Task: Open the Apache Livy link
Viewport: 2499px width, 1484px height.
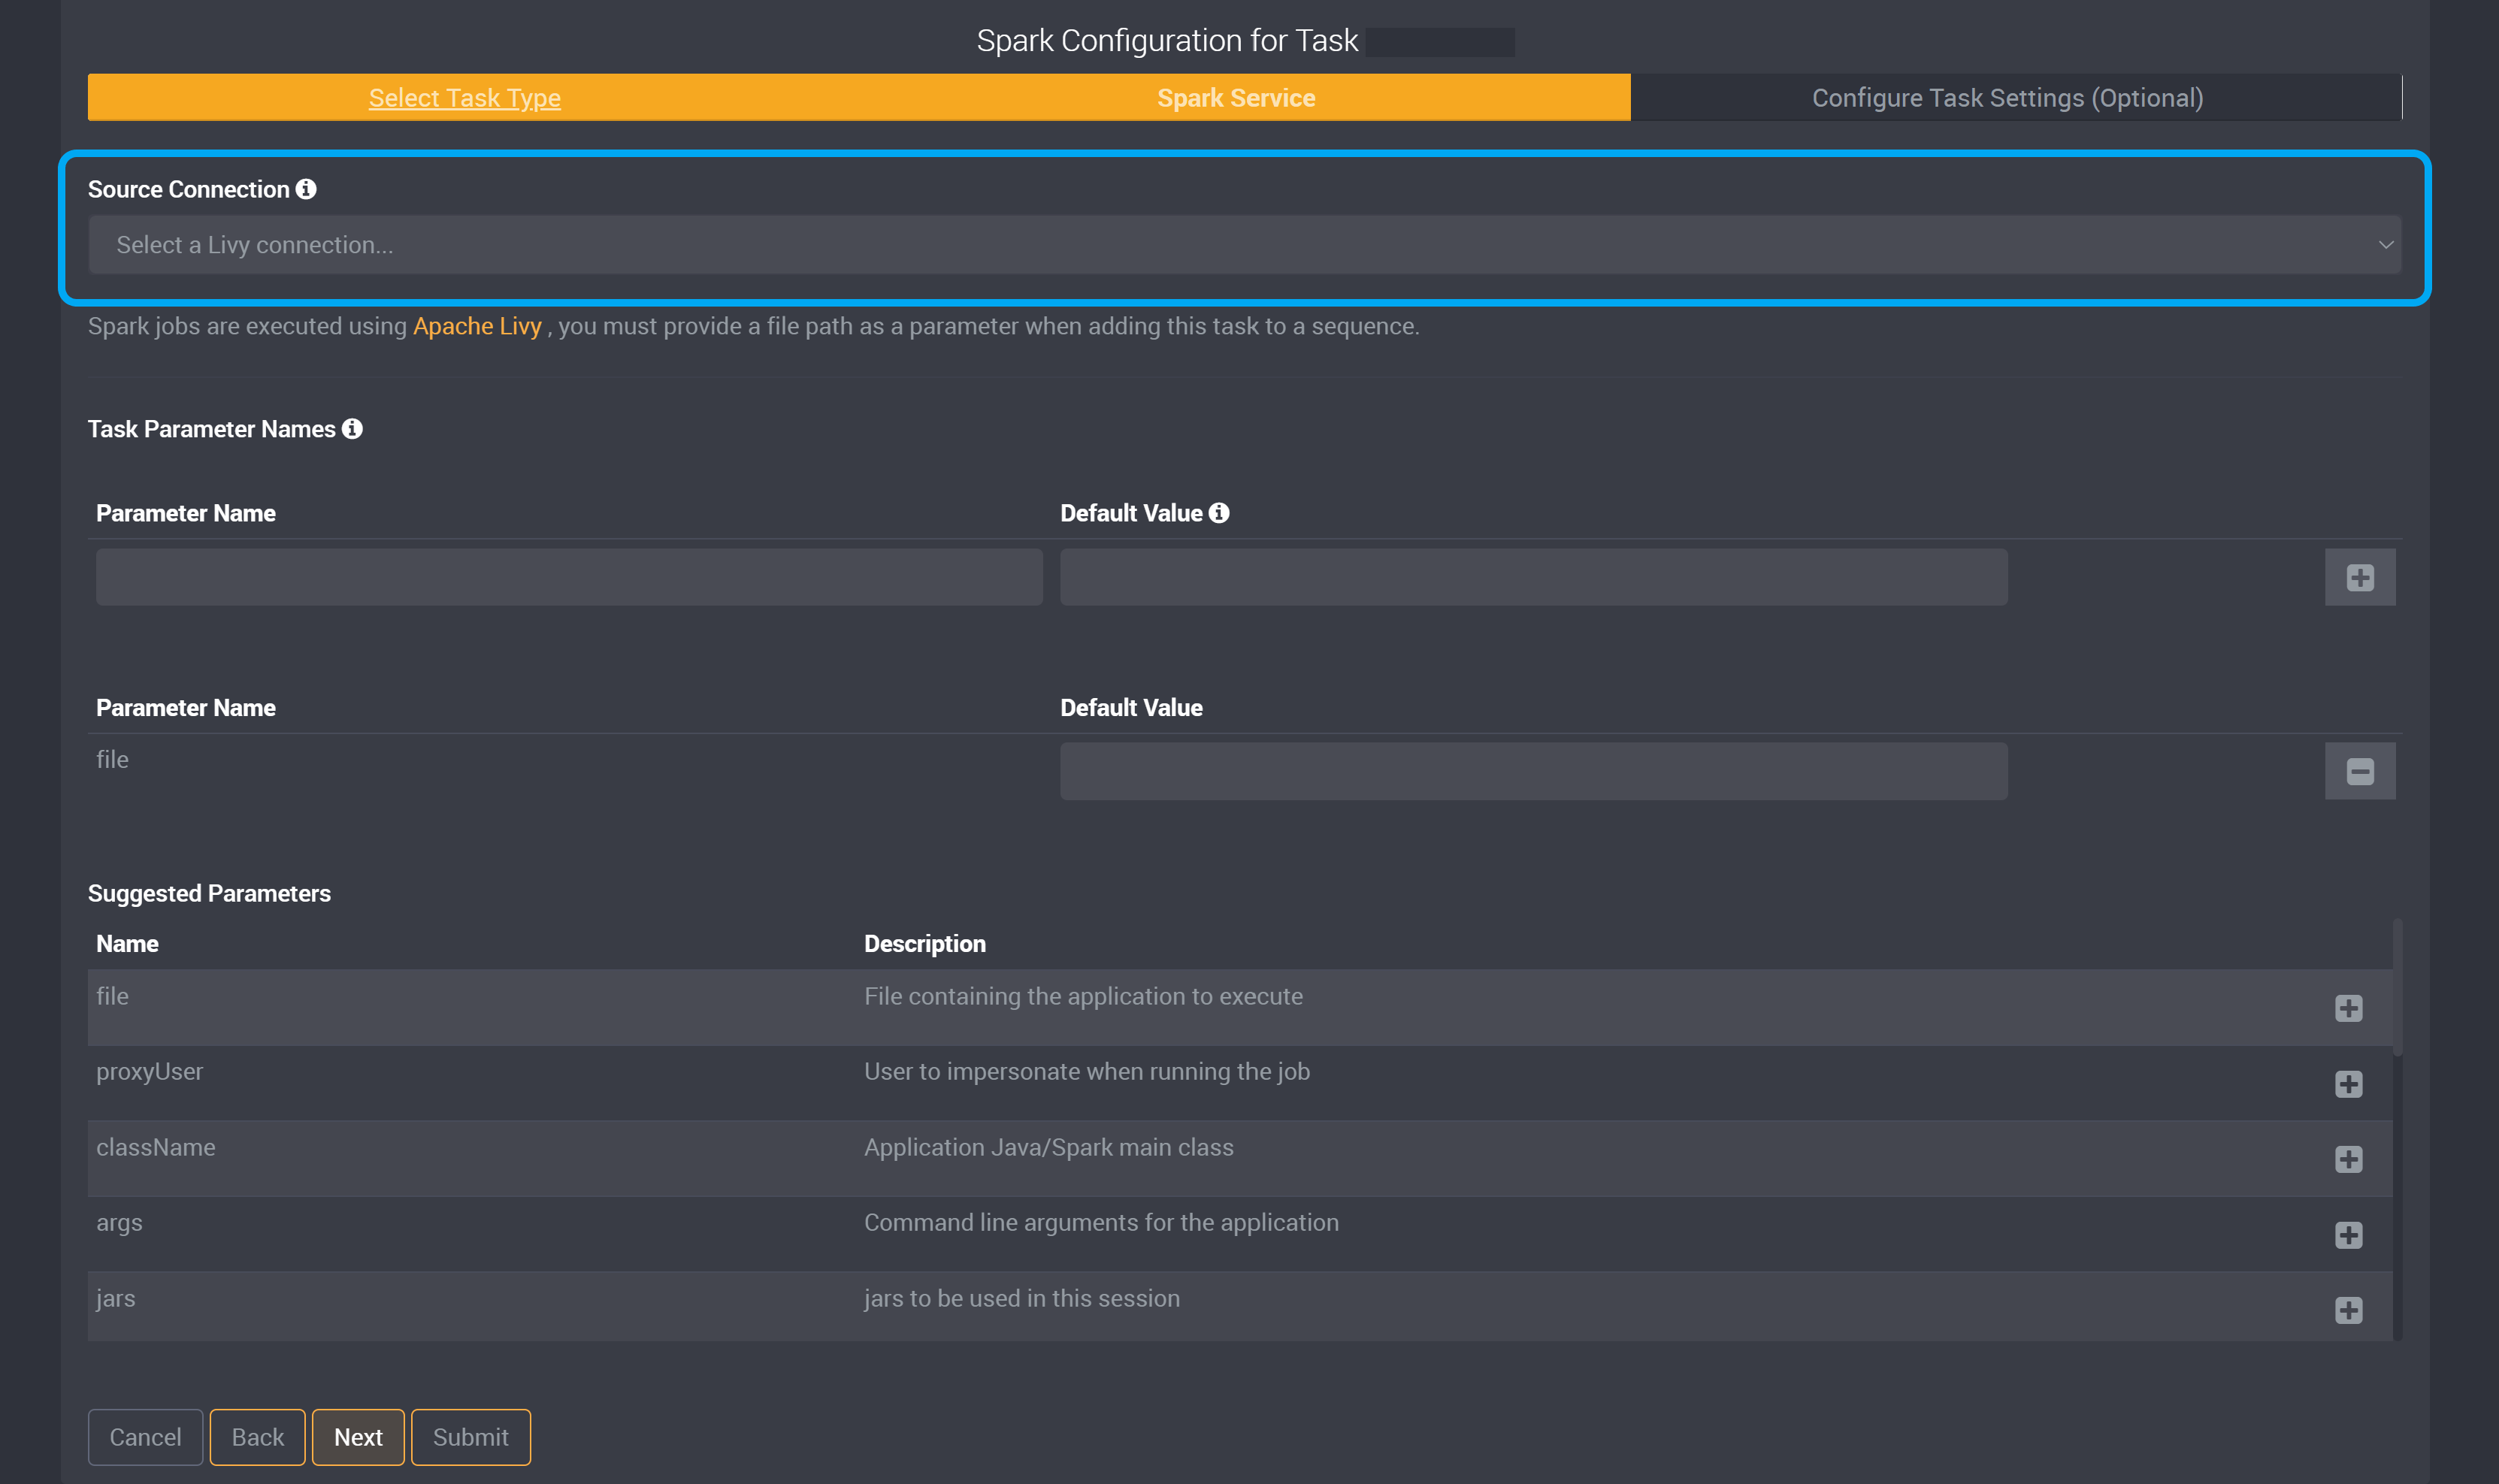Action: point(477,326)
